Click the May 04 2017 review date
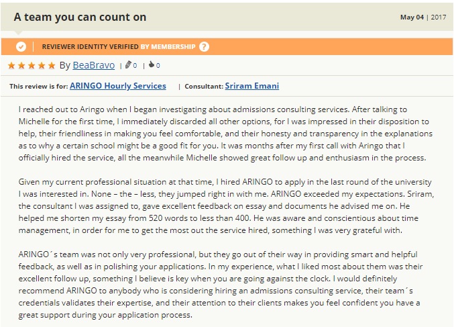The height and width of the screenshot is (327, 454). 423,17
